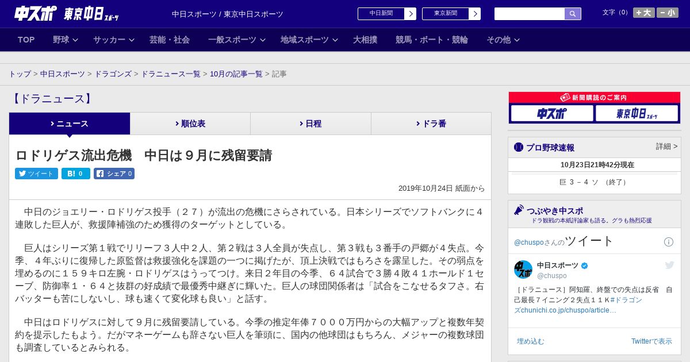Click the つぶやき中スポ megaphone icon
The height and width of the screenshot is (362, 690).
[x=519, y=210]
